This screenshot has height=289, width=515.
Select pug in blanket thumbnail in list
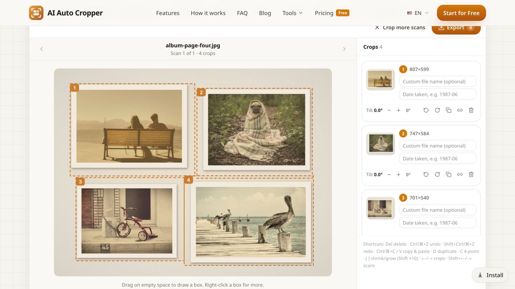(x=381, y=144)
